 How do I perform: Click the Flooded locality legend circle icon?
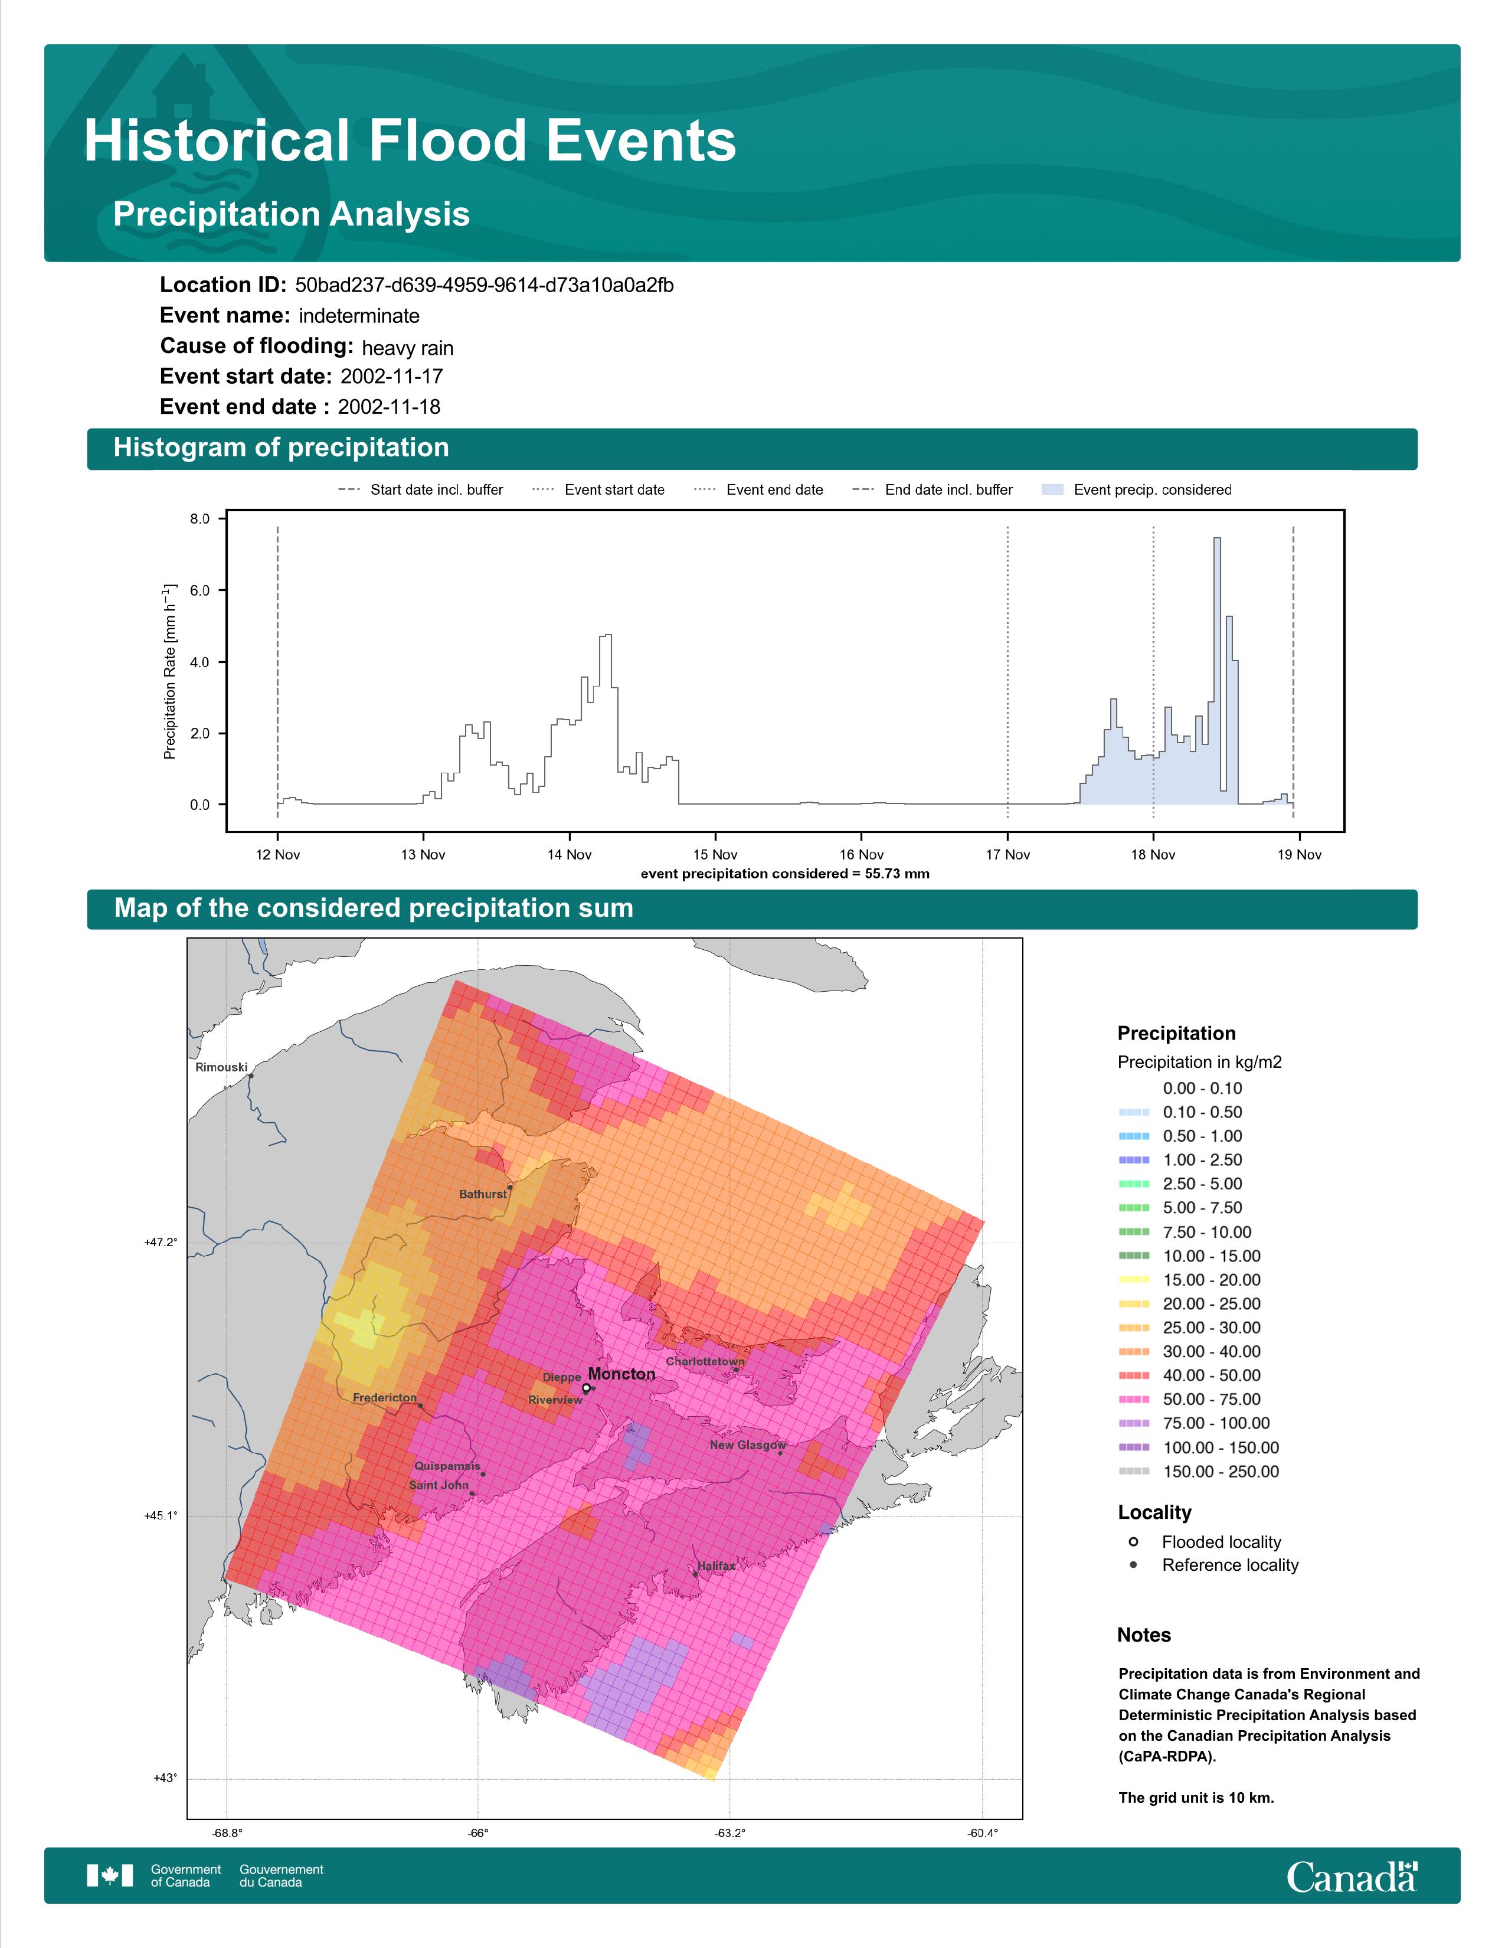[x=1133, y=1542]
